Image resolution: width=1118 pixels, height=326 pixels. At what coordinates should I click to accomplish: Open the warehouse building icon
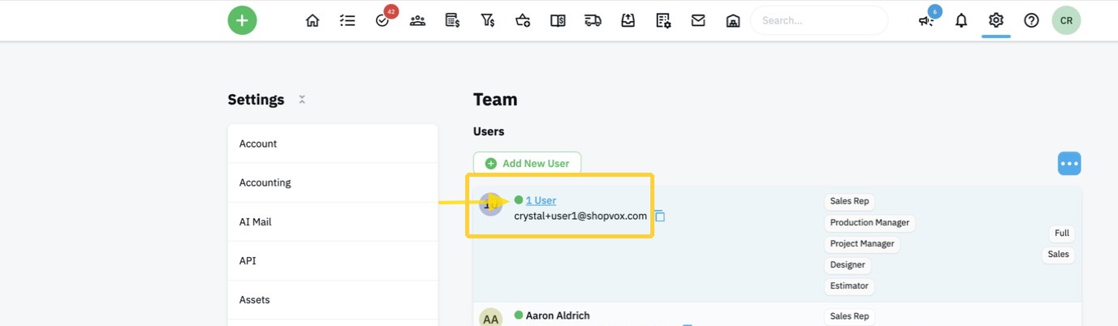tap(733, 21)
